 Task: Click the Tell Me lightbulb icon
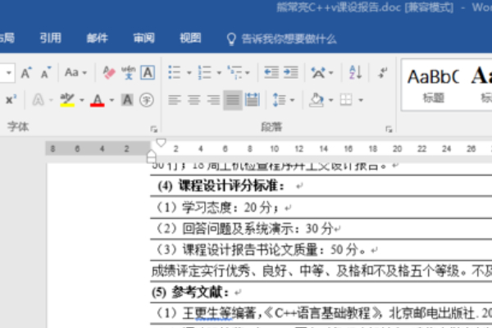tap(231, 39)
